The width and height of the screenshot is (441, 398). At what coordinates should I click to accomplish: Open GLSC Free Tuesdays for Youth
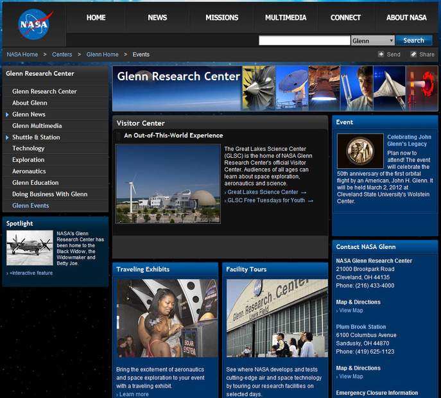pos(266,200)
